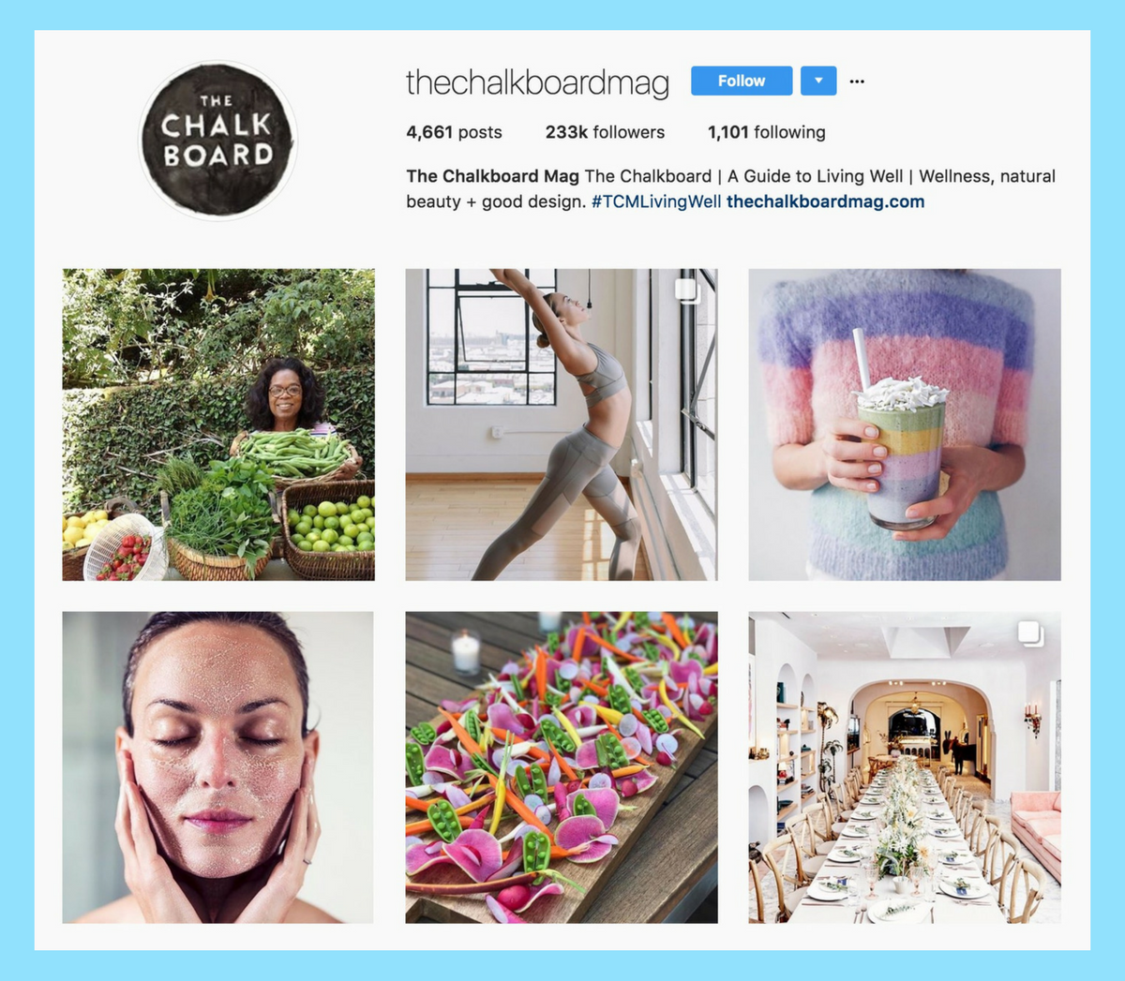Image resolution: width=1125 pixels, height=981 pixels.
Task: Open the yoga backbend pose post
Action: point(562,424)
